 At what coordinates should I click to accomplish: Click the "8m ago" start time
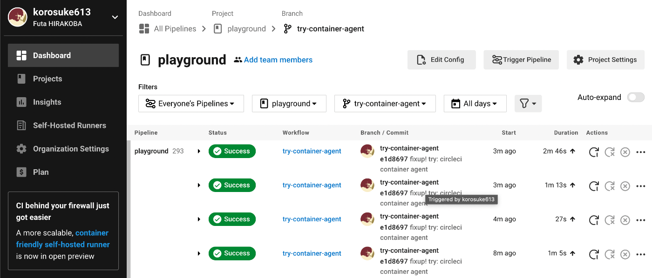click(504, 253)
